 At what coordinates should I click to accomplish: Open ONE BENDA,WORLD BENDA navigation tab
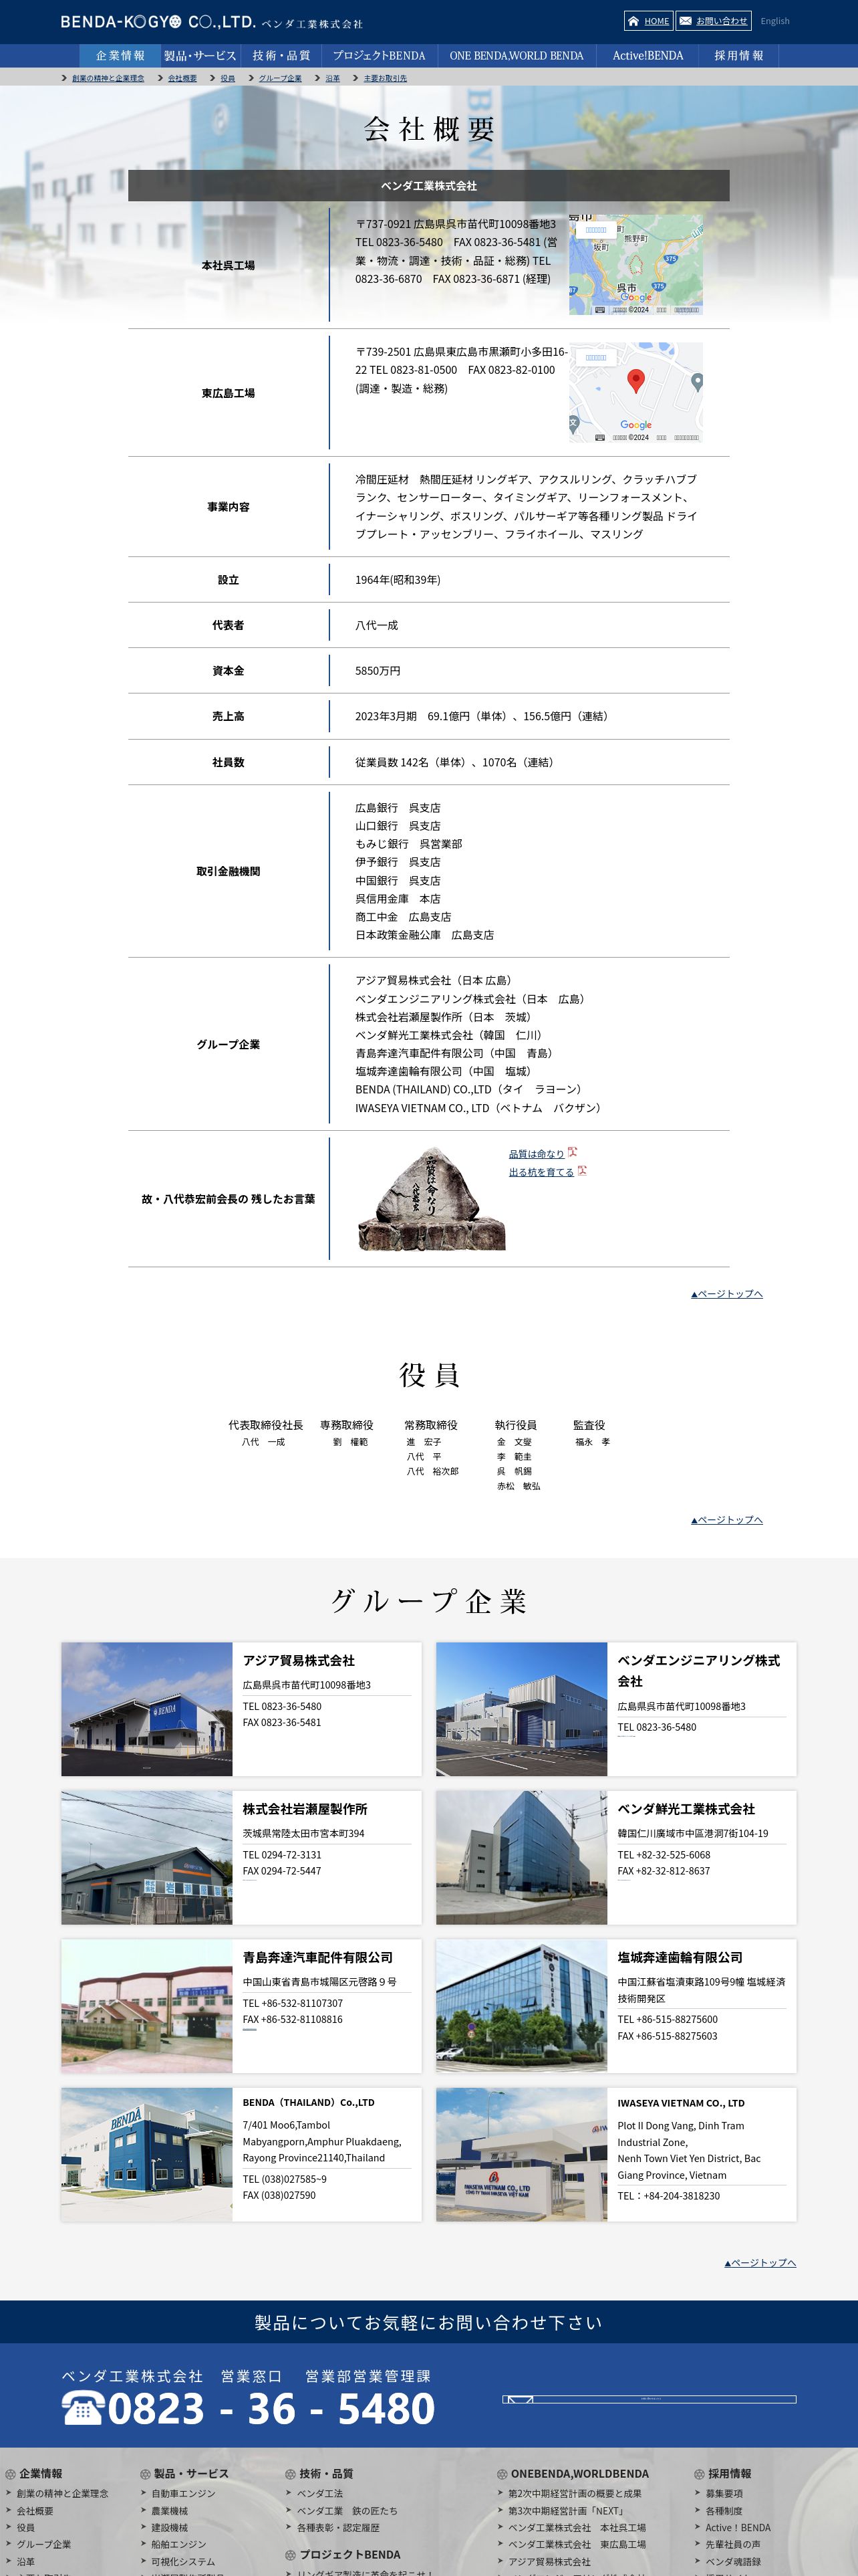[517, 56]
